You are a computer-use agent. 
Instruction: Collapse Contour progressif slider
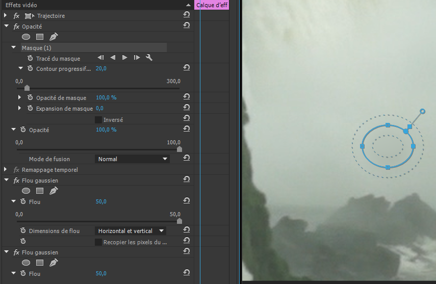coord(20,68)
